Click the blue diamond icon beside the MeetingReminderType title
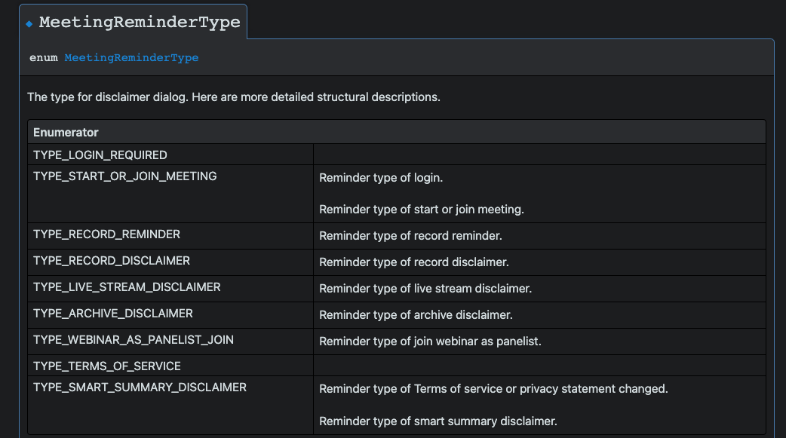The width and height of the screenshot is (786, 438). (x=29, y=24)
